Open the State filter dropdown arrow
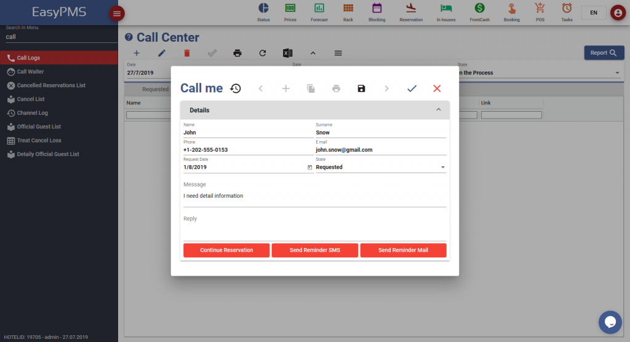Screen dimensions: 630x342 (x=617, y=73)
